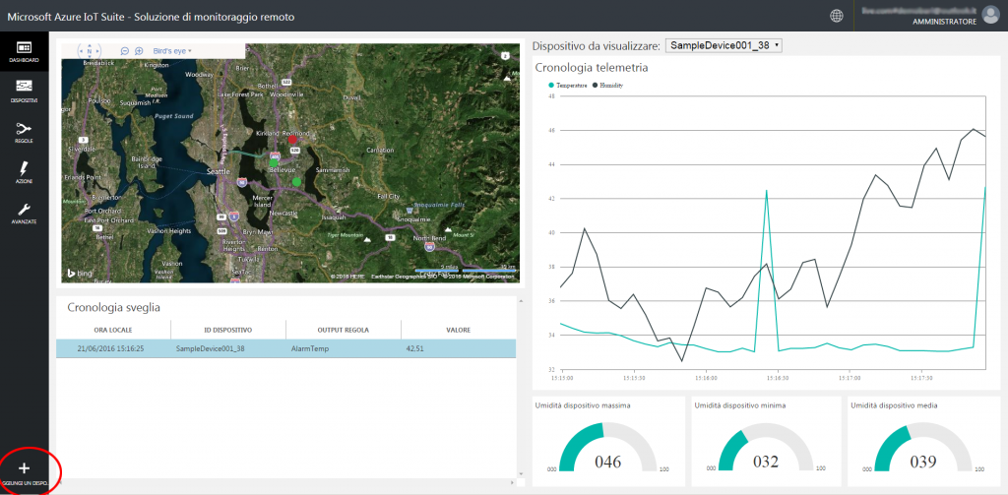Click the Umidità dispositivo massima label
Viewport: 1008px width, 495px height.
pos(583,405)
